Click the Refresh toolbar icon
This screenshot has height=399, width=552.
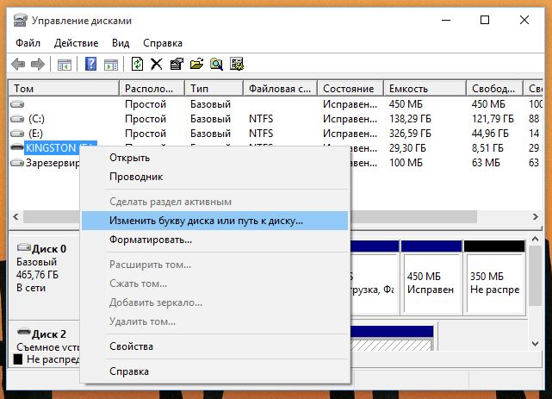click(x=138, y=64)
